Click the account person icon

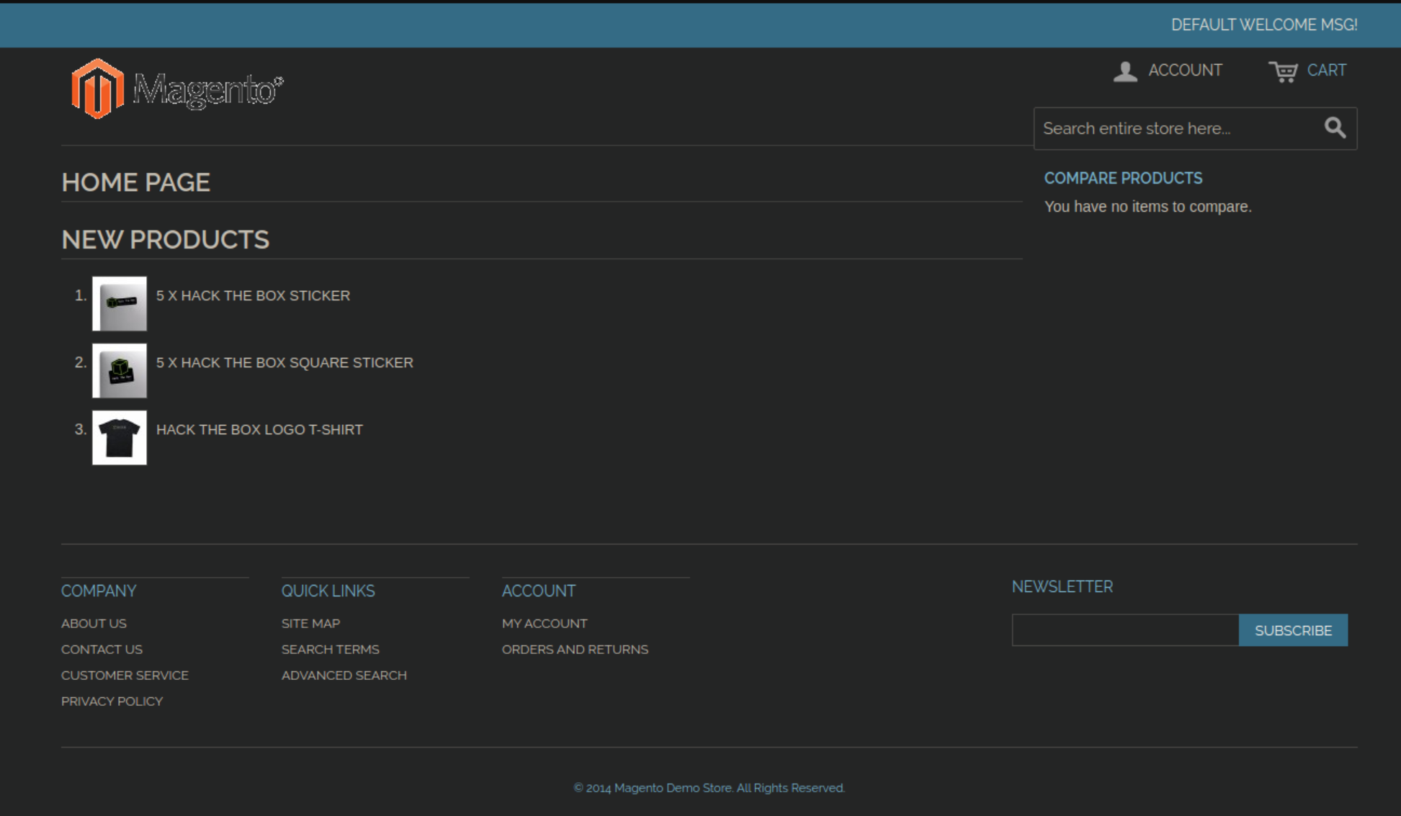pyautogui.click(x=1125, y=71)
